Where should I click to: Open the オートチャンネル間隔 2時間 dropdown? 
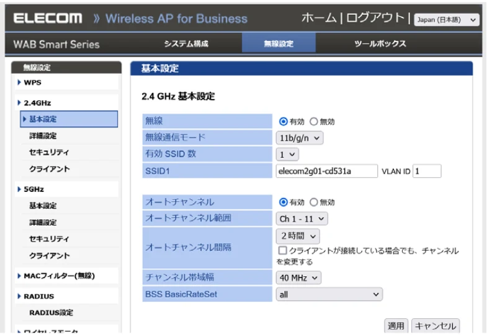(x=298, y=236)
